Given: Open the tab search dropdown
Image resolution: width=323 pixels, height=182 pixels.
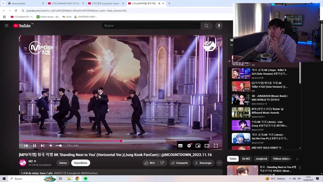Looking at the screenshot, I should pyautogui.click(x=3, y=4).
